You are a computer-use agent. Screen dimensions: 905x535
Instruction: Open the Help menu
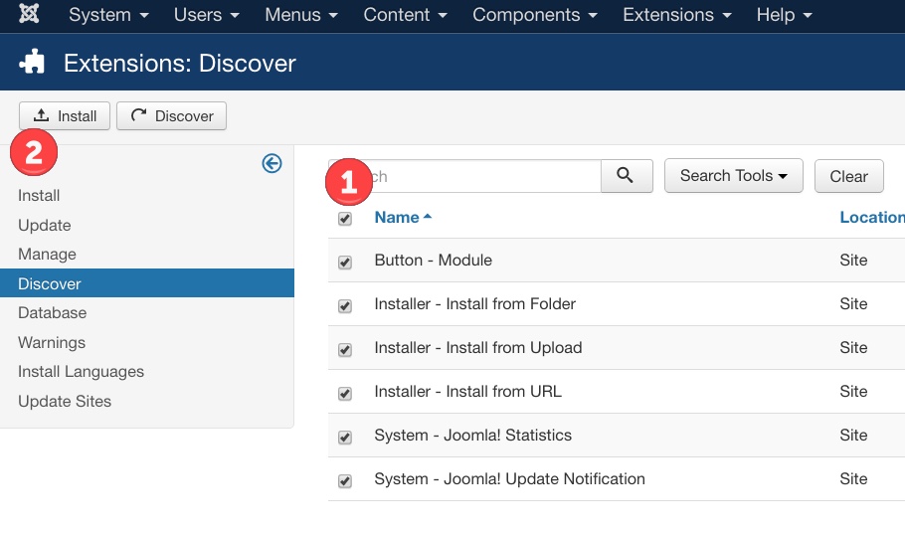785,15
